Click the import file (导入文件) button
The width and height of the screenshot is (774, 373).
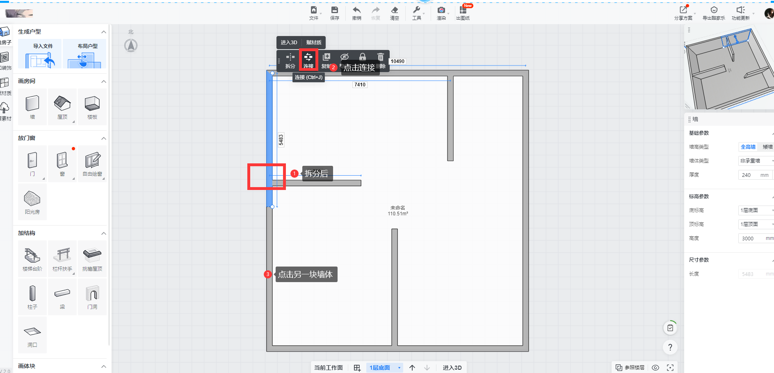click(43, 54)
